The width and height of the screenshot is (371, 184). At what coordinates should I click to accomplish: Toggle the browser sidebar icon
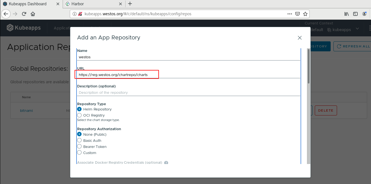coord(355,14)
